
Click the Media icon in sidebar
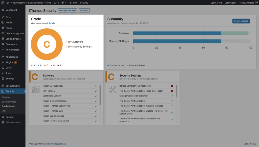3,22
